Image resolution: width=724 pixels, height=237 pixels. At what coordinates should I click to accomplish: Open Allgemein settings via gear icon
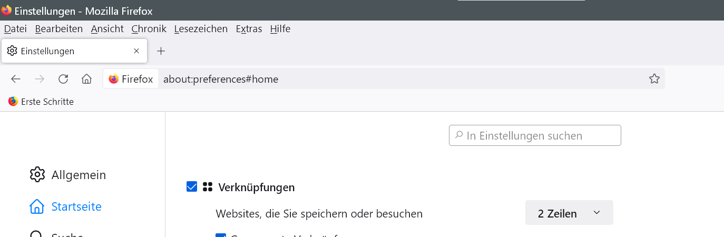pos(37,175)
